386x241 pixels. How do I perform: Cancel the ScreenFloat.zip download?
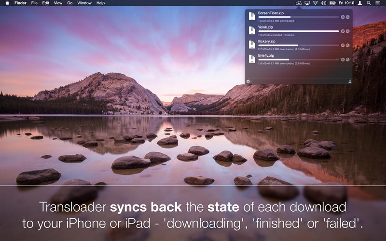point(343,17)
